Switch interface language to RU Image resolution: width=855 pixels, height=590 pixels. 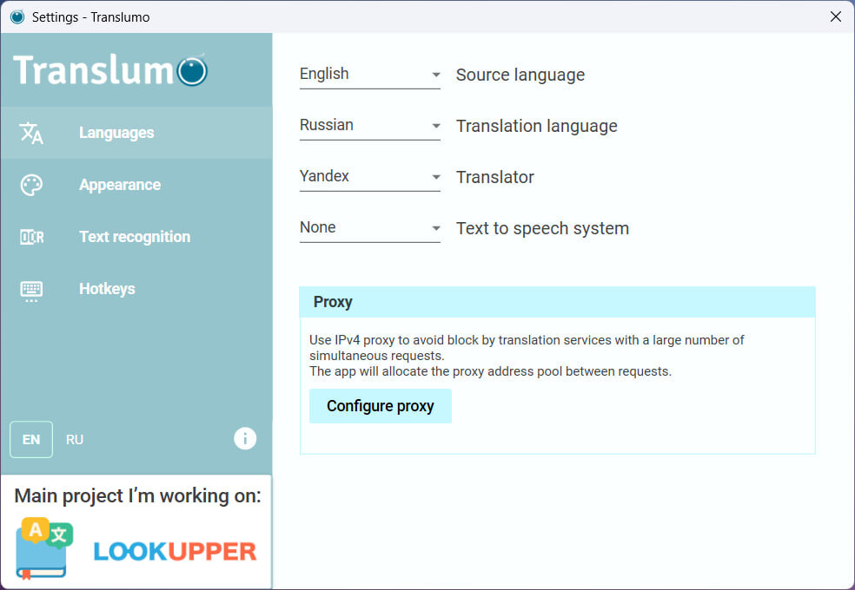(x=75, y=440)
